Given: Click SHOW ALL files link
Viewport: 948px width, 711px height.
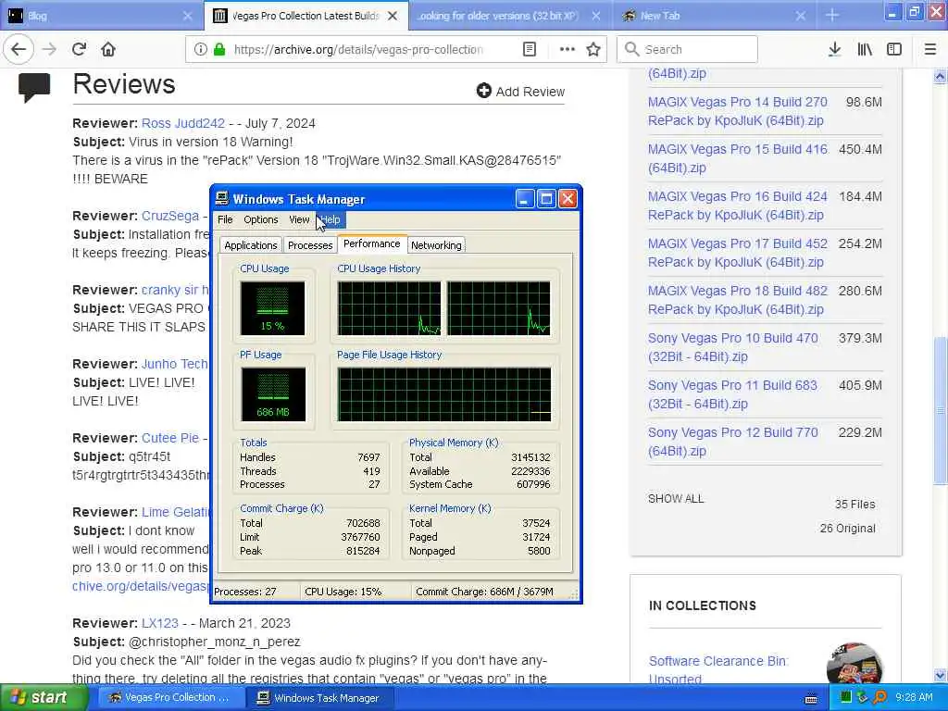Looking at the screenshot, I should (676, 499).
